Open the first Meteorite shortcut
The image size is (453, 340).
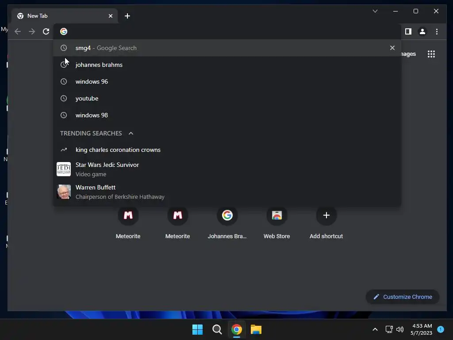128,223
